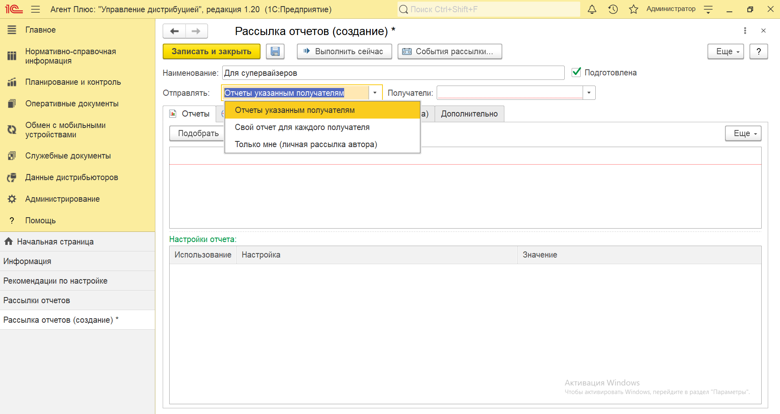Open Планирование и контроль section

tap(77, 82)
